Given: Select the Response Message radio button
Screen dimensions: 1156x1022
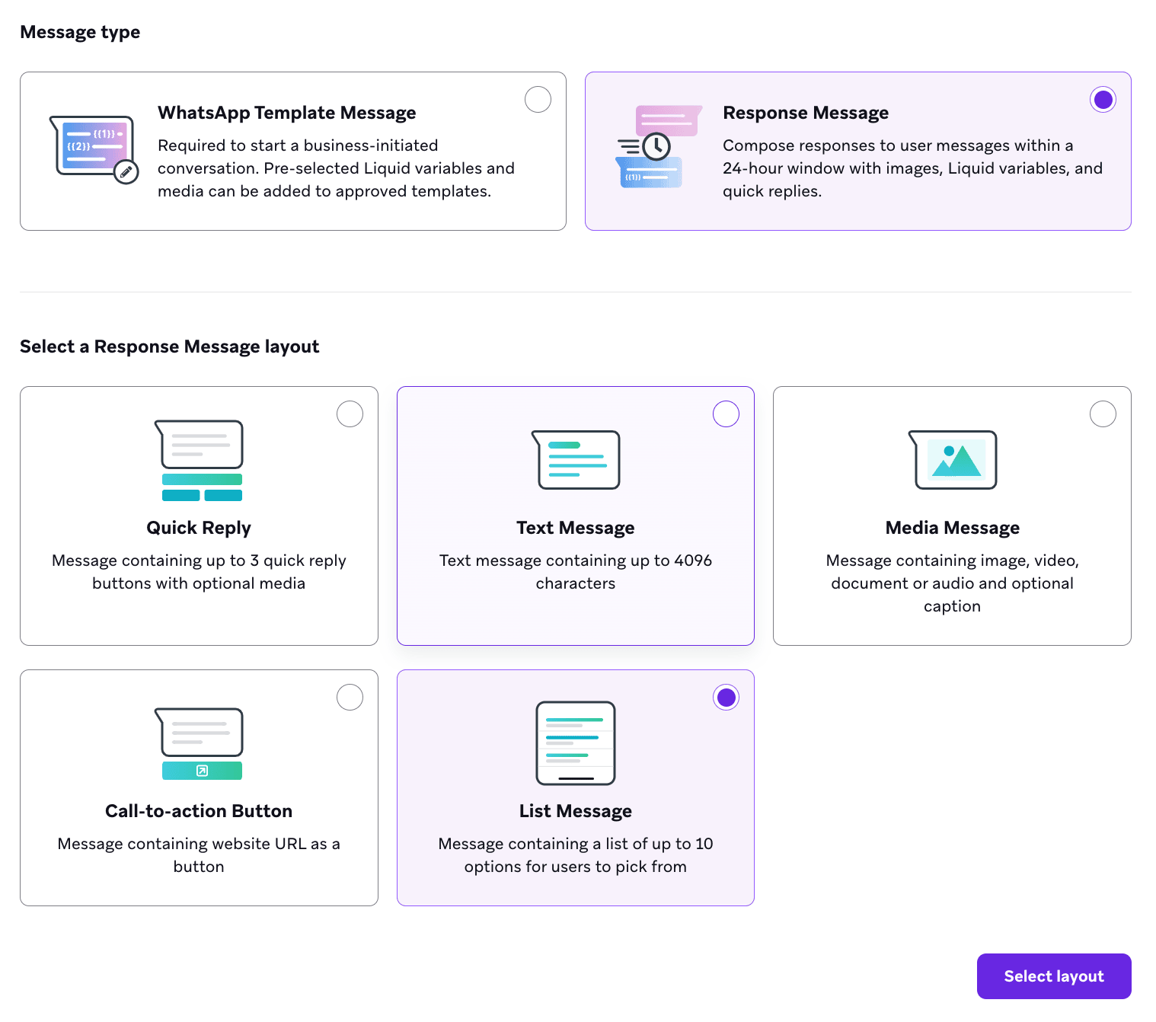Looking at the screenshot, I should pyautogui.click(x=1103, y=100).
